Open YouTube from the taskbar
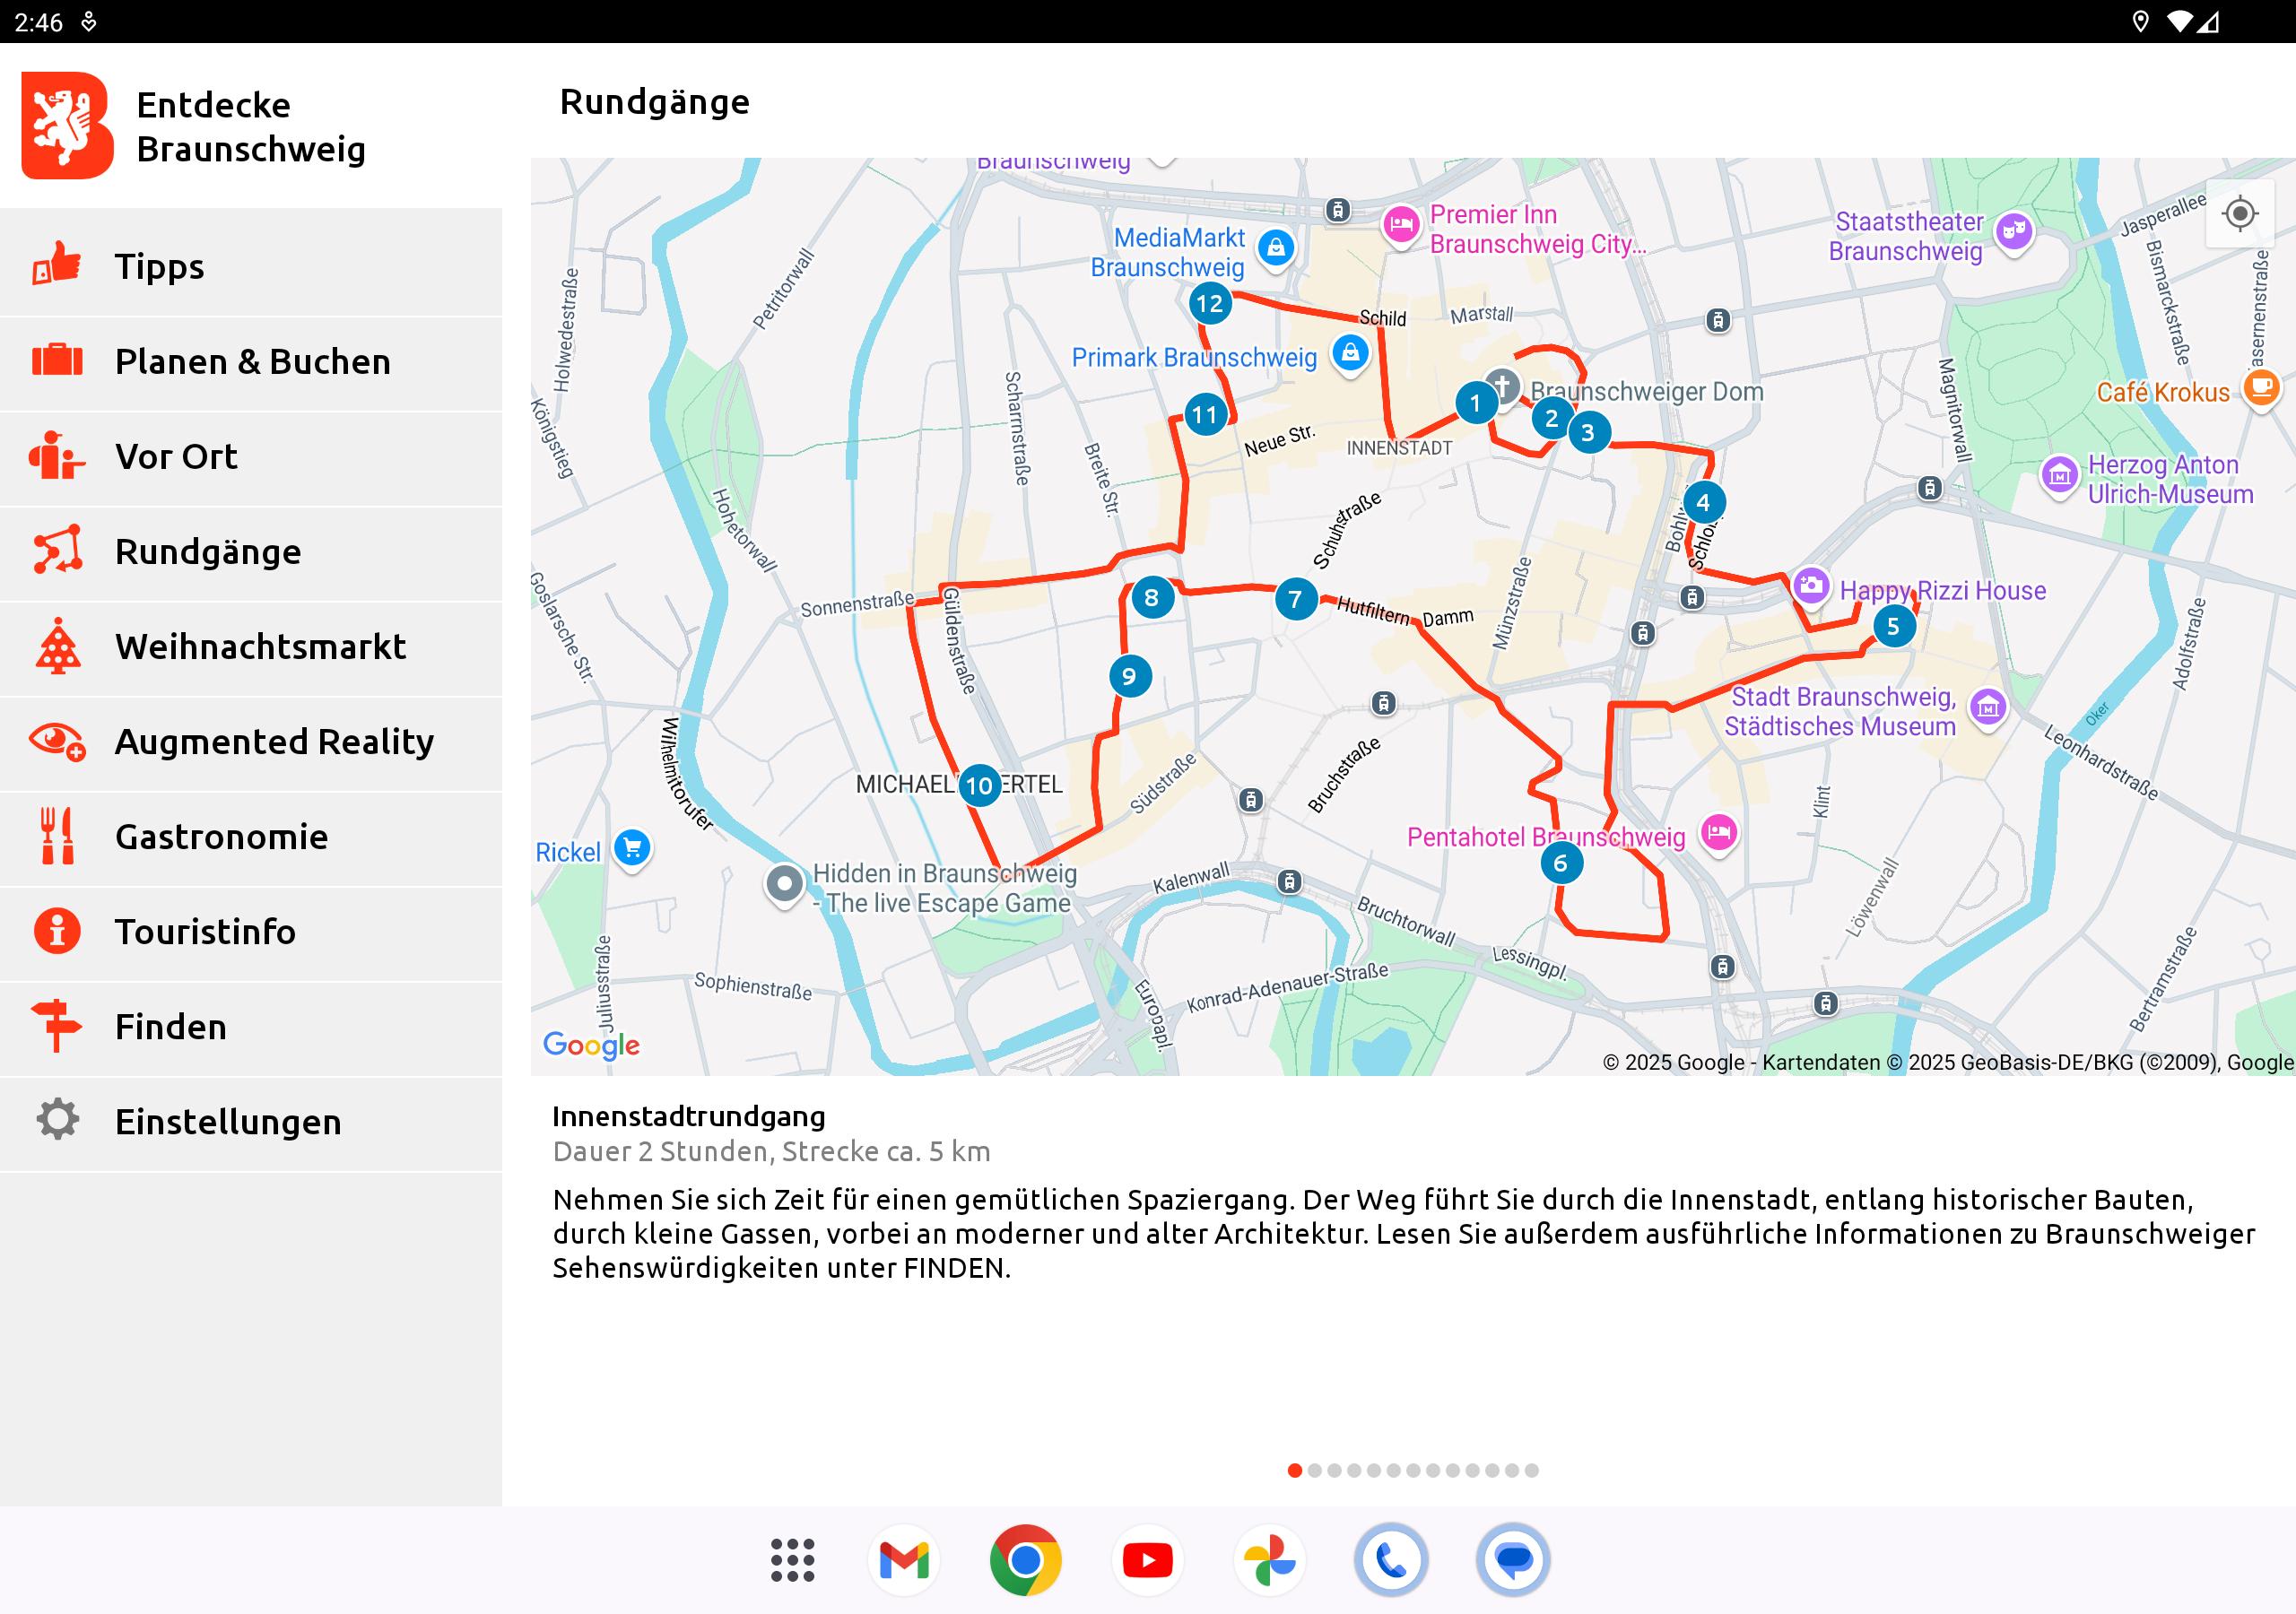This screenshot has height=1614, width=2296. tap(1148, 1560)
